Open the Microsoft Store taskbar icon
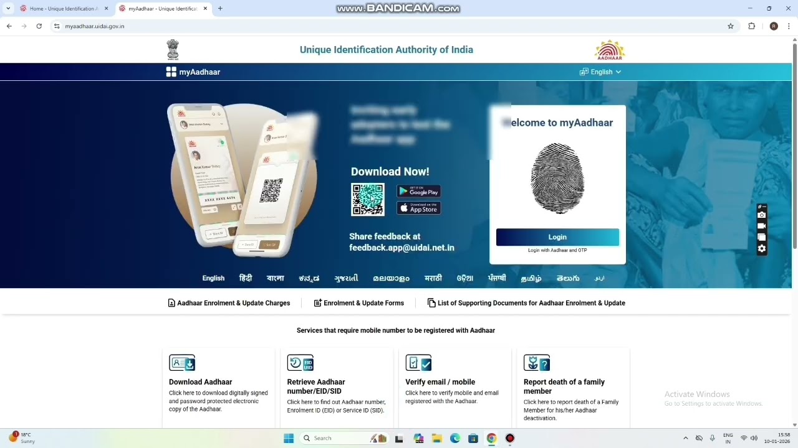Image resolution: width=798 pixels, height=448 pixels. [x=473, y=438]
